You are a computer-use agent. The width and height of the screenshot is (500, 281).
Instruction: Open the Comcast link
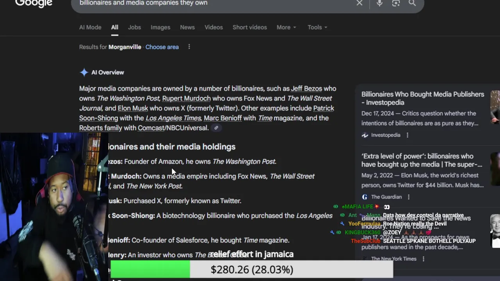click(151, 128)
